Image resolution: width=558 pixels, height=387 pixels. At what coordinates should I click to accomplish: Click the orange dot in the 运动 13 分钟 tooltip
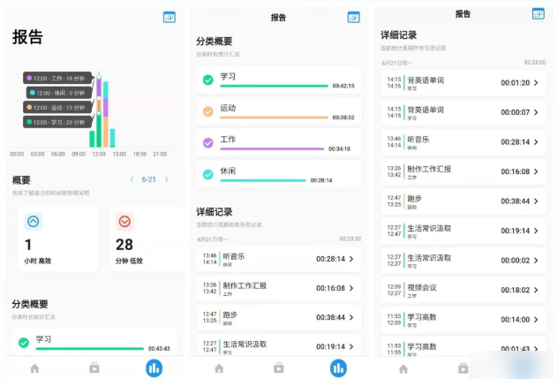click(x=29, y=107)
